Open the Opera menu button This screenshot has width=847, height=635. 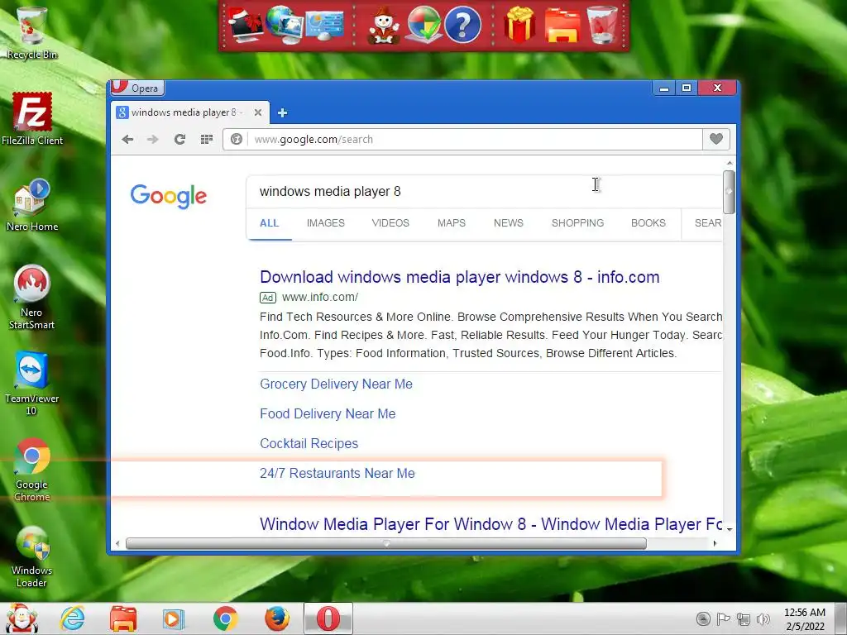point(137,88)
